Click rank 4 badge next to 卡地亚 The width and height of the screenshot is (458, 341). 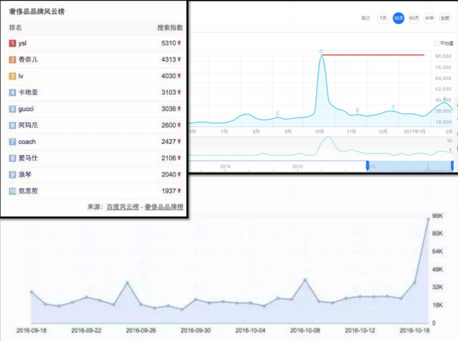(x=12, y=92)
